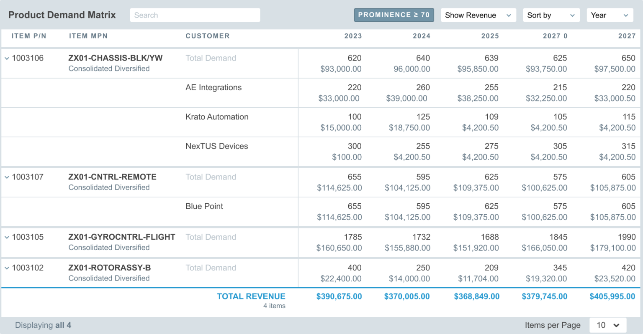Select the 2023 column header
This screenshot has height=334, width=643.
click(353, 36)
